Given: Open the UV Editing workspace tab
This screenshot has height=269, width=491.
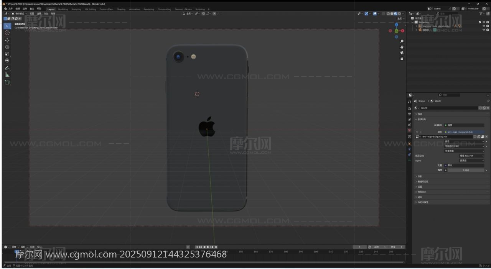Looking at the screenshot, I should pos(91,9).
